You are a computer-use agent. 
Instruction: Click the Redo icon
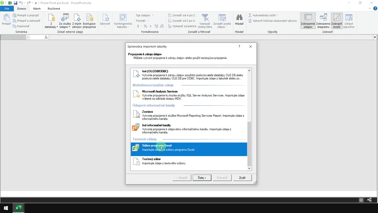tap(29, 3)
